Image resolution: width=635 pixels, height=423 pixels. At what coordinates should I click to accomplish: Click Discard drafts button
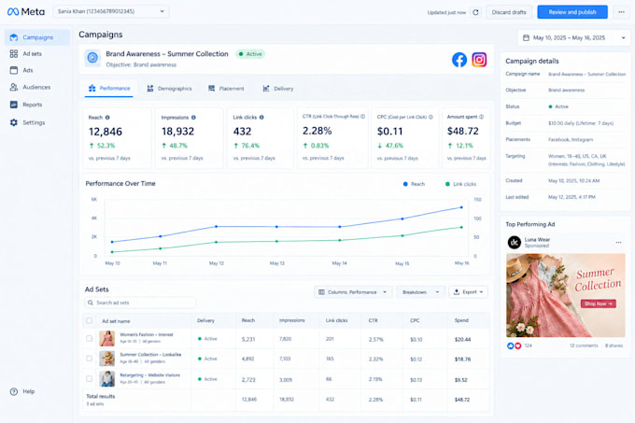coord(509,12)
